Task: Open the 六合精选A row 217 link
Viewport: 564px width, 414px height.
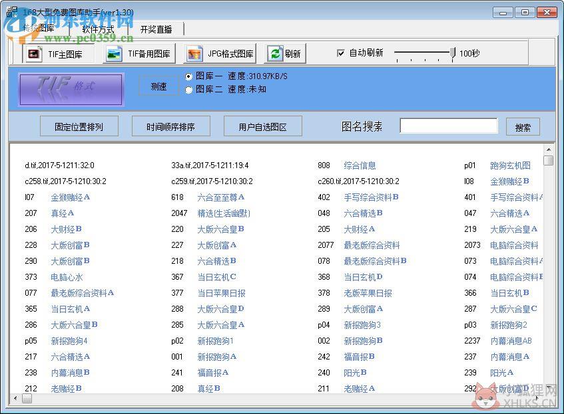Action: pos(71,357)
